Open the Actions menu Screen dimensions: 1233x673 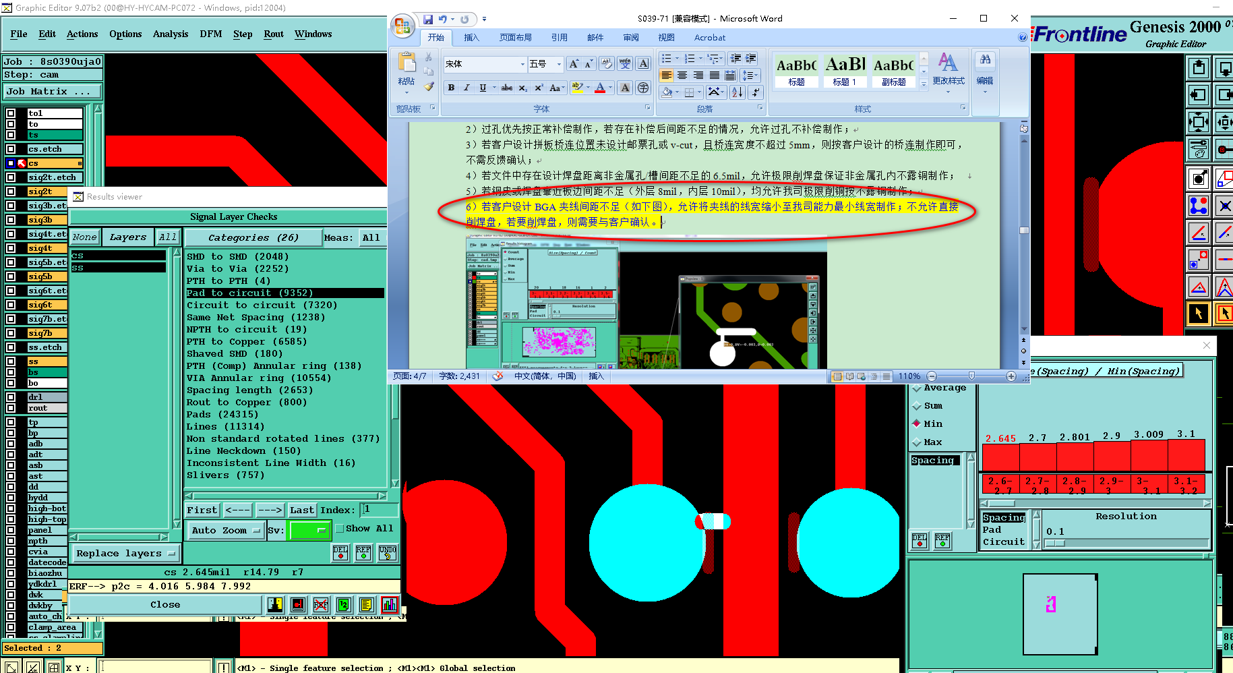[82, 34]
